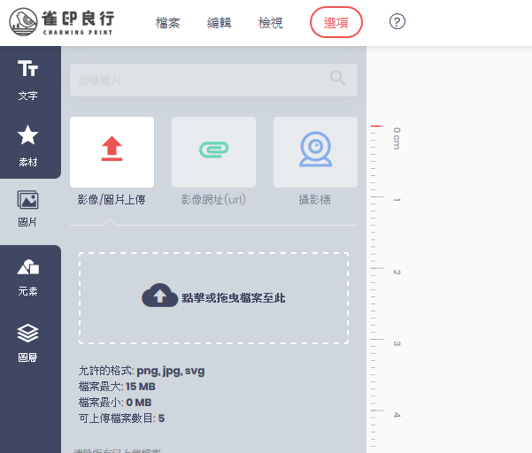Screen dimensions: 532x453
Task: Select the paperclip image URL tile
Action: tap(213, 152)
